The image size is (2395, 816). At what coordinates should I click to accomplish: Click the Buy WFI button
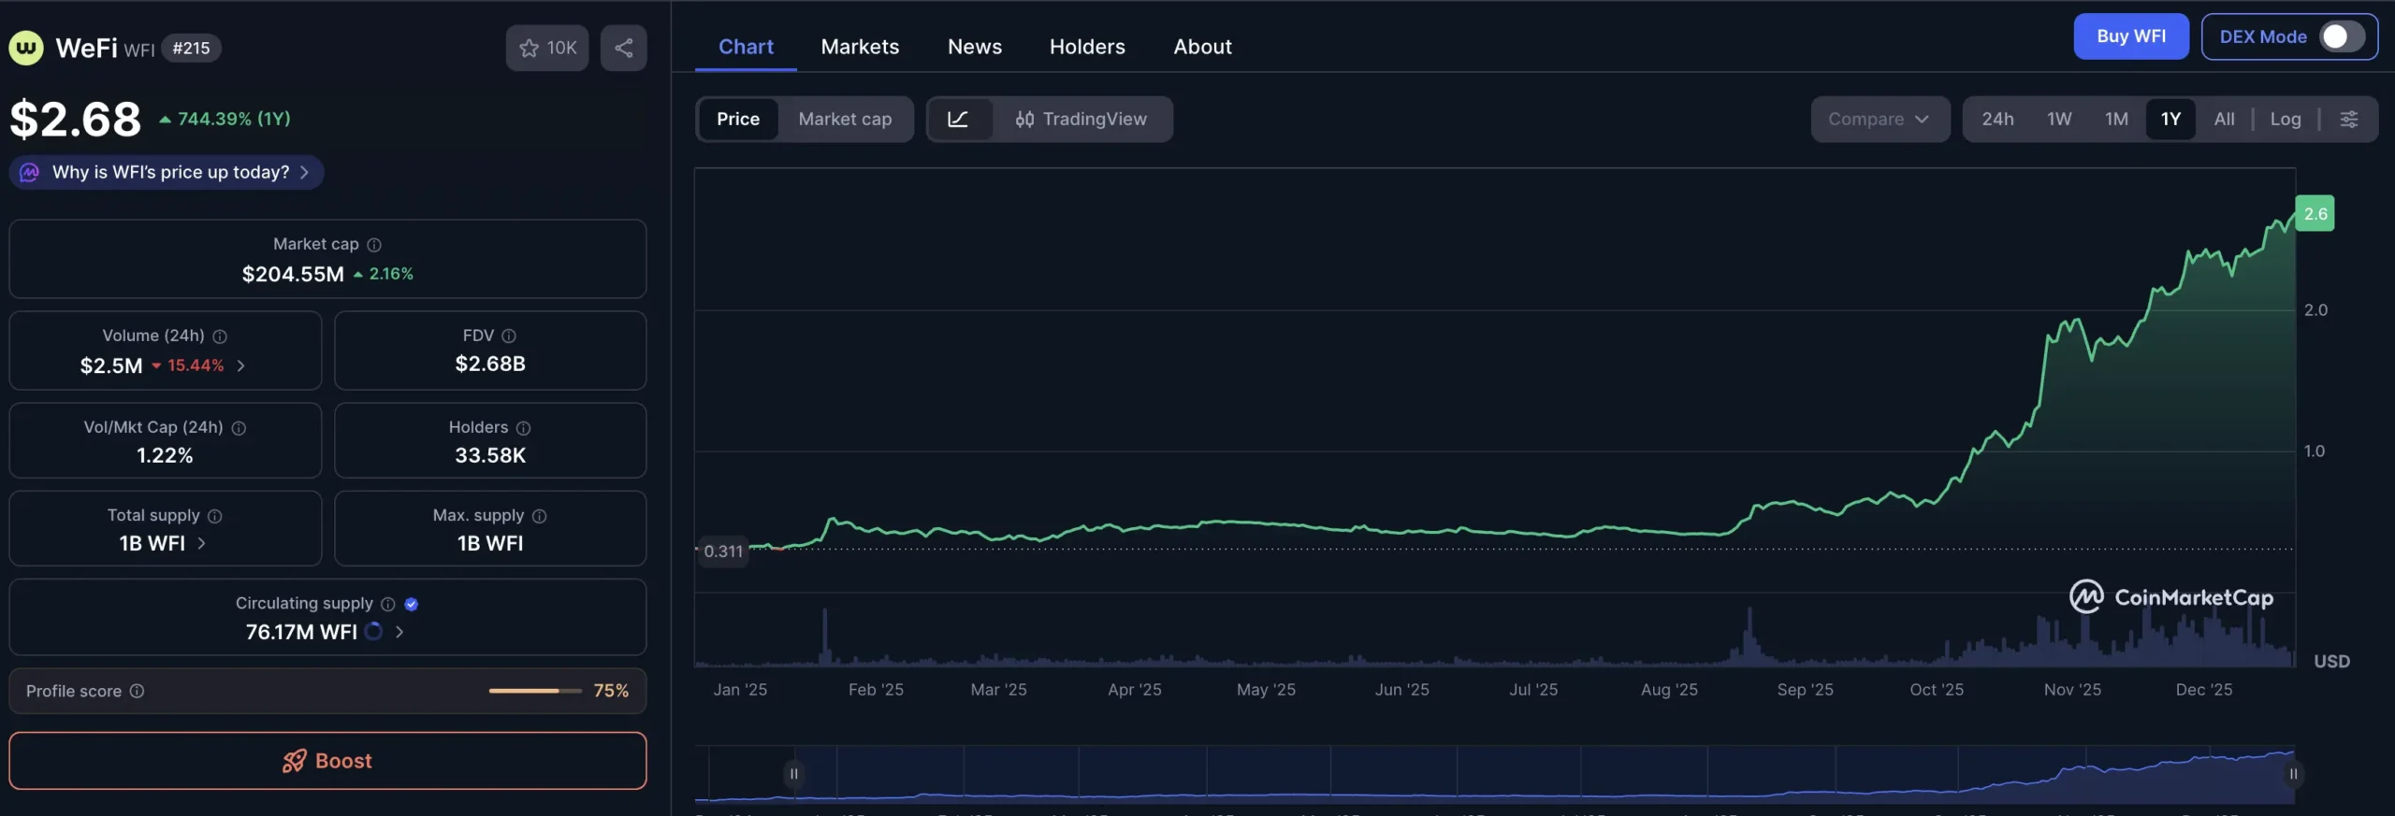tap(2130, 36)
